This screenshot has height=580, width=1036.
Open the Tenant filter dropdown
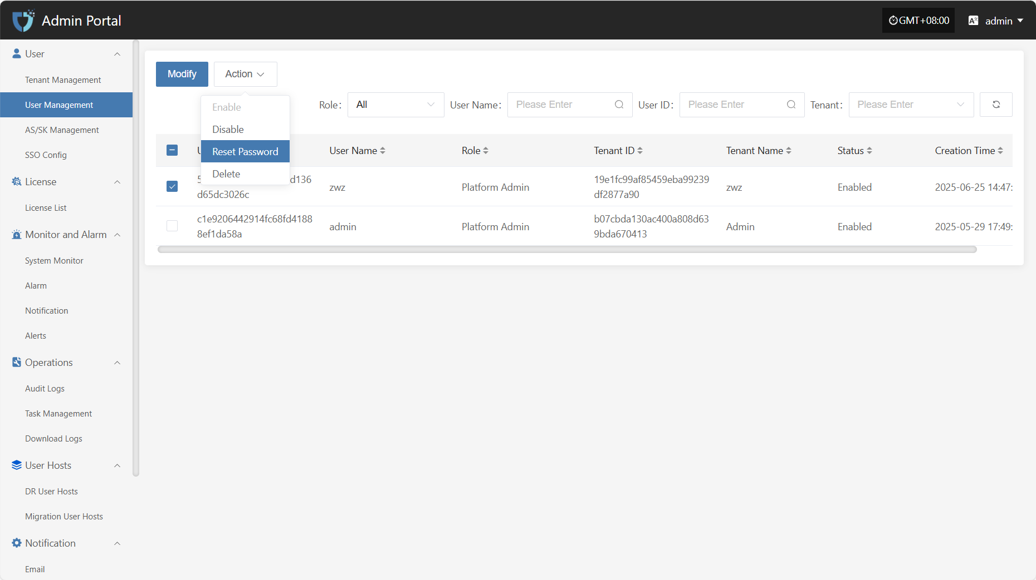[911, 105]
